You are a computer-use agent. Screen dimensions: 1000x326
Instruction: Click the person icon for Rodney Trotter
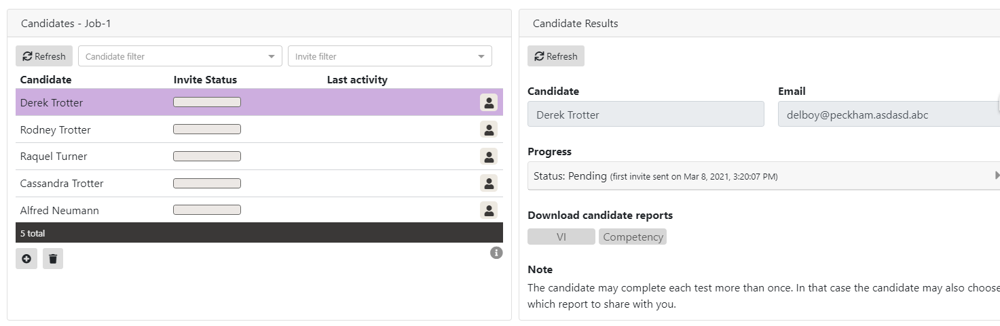(488, 129)
